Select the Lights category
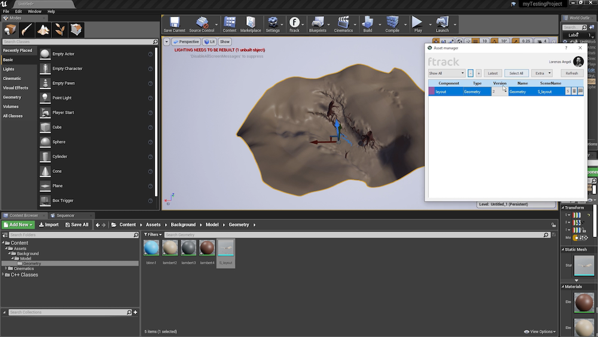Screen dimensions: 598x337 (x=8, y=69)
